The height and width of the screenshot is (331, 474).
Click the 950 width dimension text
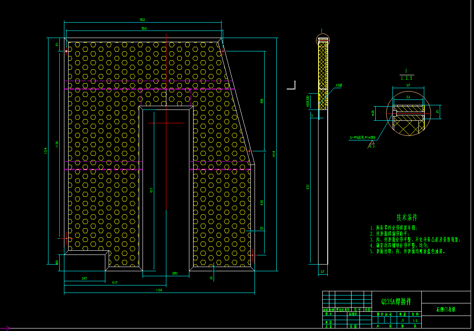144,28
